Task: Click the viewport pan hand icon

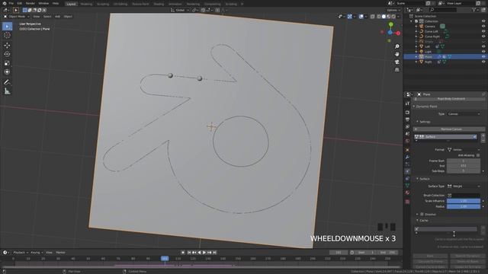Action: click(396, 54)
